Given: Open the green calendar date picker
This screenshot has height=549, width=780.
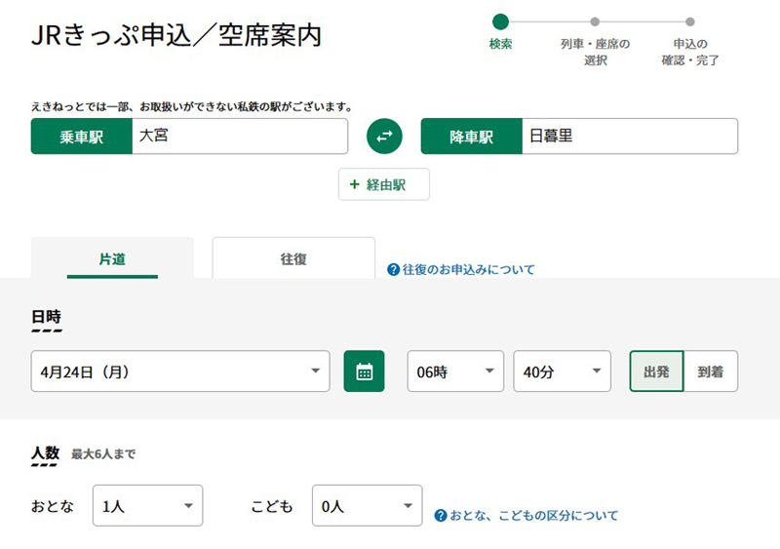Looking at the screenshot, I should coord(364,371).
